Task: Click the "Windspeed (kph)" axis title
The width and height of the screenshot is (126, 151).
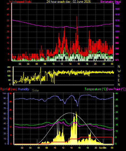Action: (20, 2)
